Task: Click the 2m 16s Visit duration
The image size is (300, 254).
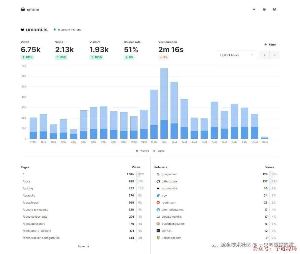Action: (171, 50)
